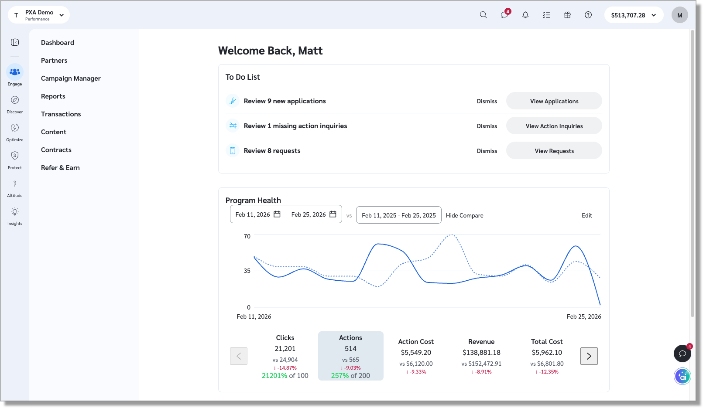Click the View Applications button
The height and width of the screenshot is (408, 703).
[554, 101]
